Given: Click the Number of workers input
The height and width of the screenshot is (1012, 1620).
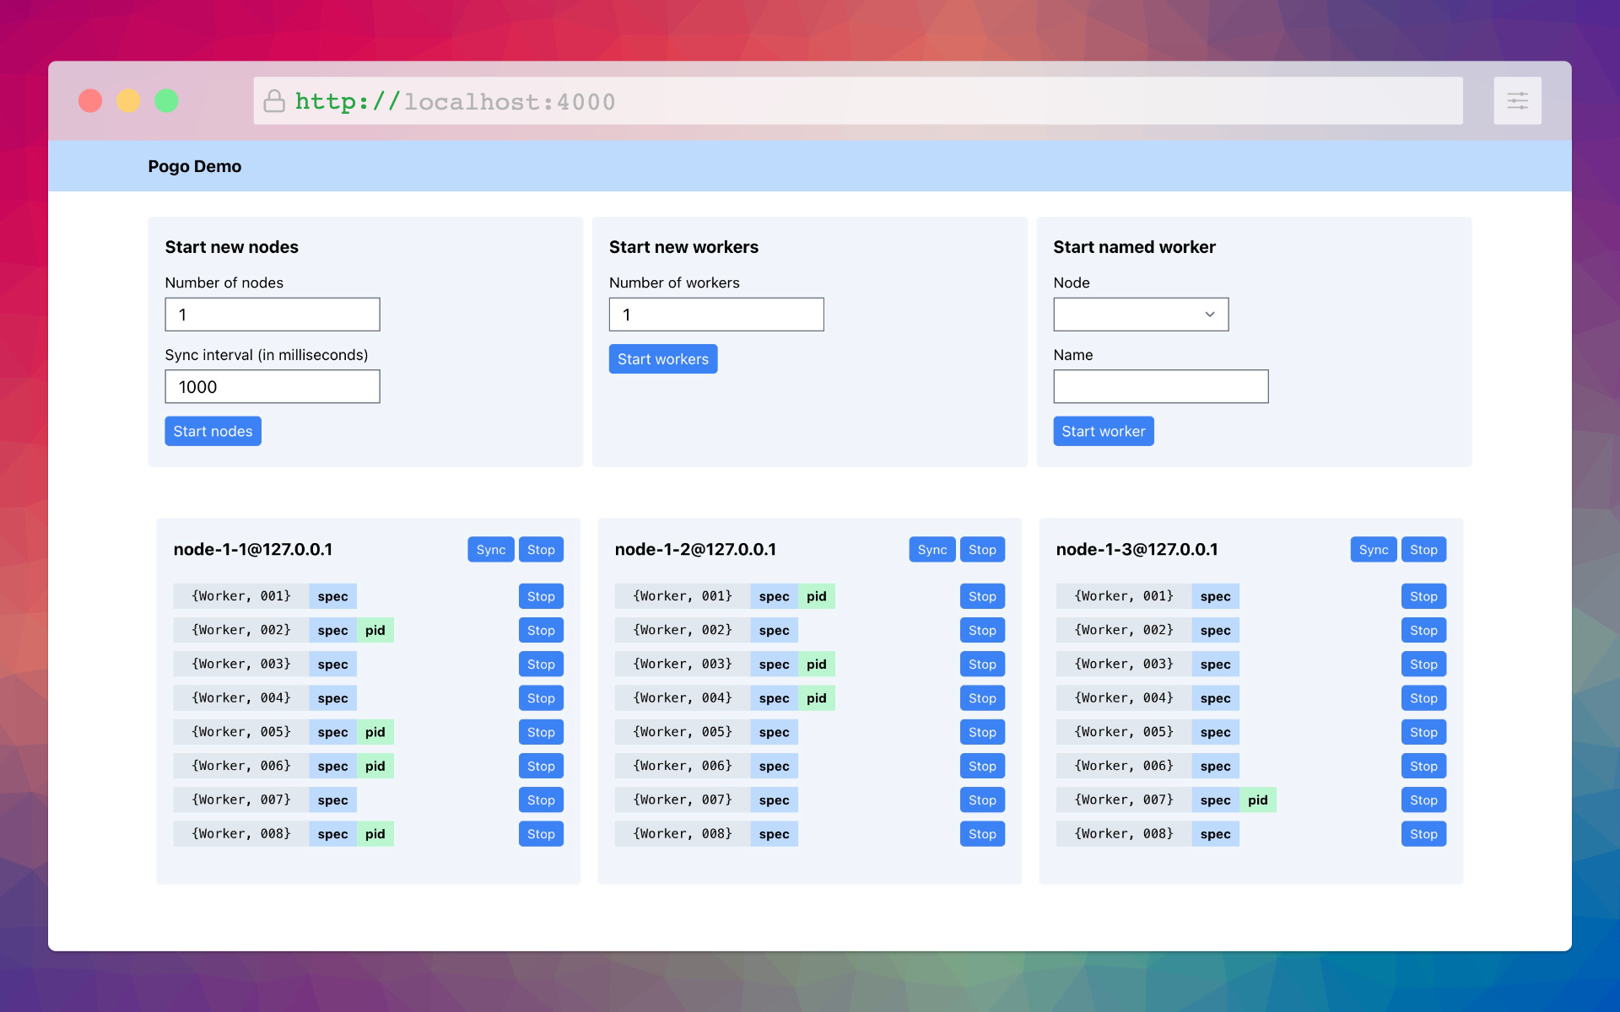Looking at the screenshot, I should (x=715, y=315).
